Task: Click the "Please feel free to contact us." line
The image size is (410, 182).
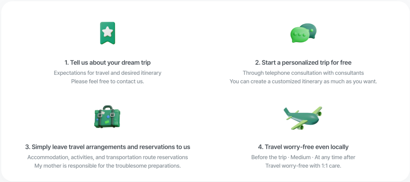Action: [108, 81]
